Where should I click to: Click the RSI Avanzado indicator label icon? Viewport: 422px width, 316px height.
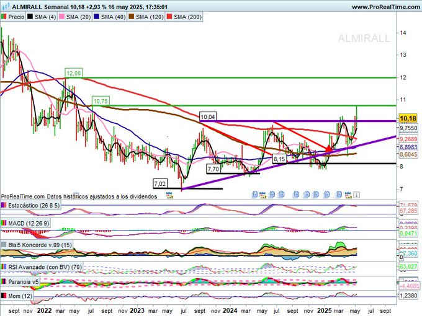(4, 267)
